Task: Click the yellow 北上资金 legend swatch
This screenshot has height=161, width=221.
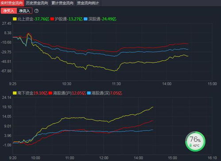Action: pyautogui.click(x=15, y=19)
